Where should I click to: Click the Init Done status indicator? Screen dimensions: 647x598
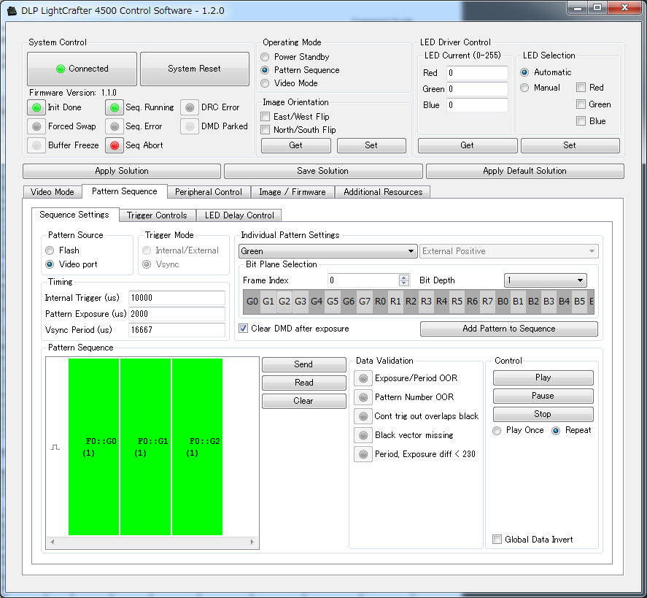(x=36, y=107)
